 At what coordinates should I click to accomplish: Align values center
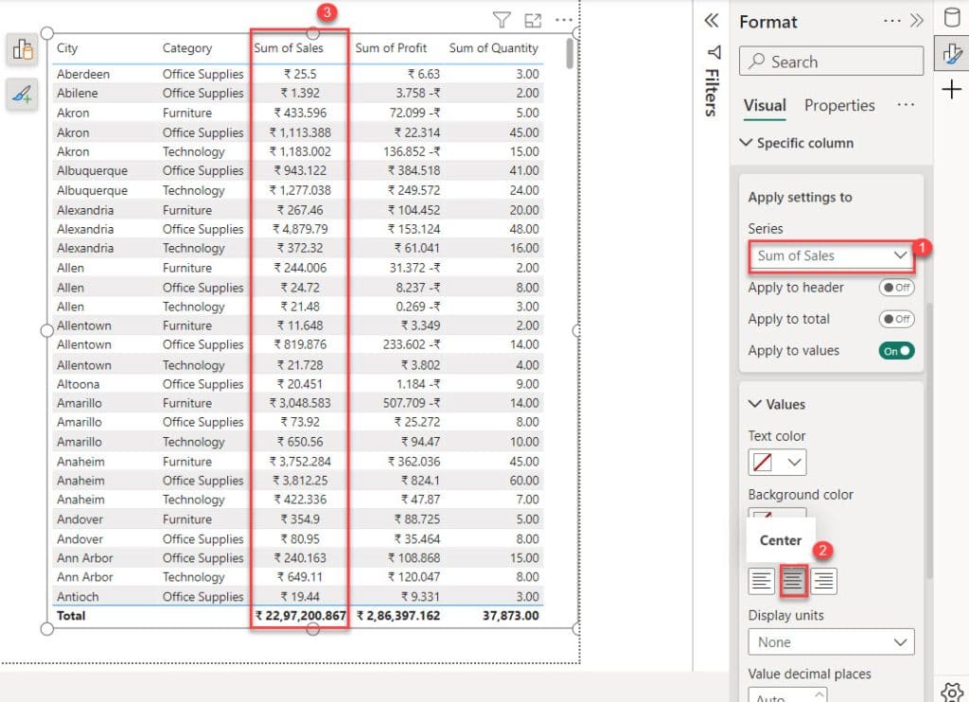pyautogui.click(x=794, y=581)
